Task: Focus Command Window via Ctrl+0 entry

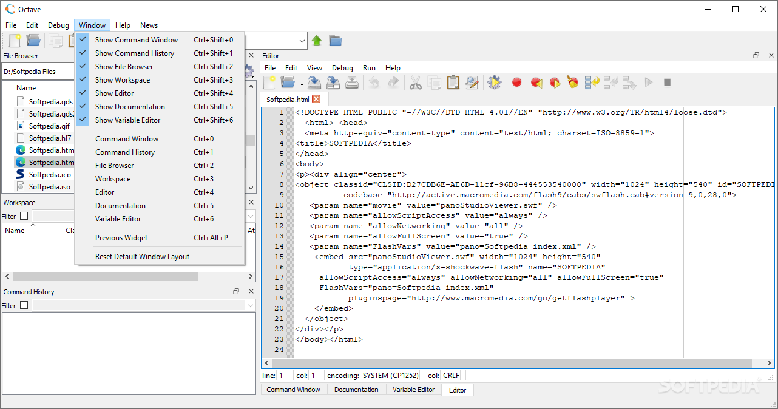Action: (160, 139)
